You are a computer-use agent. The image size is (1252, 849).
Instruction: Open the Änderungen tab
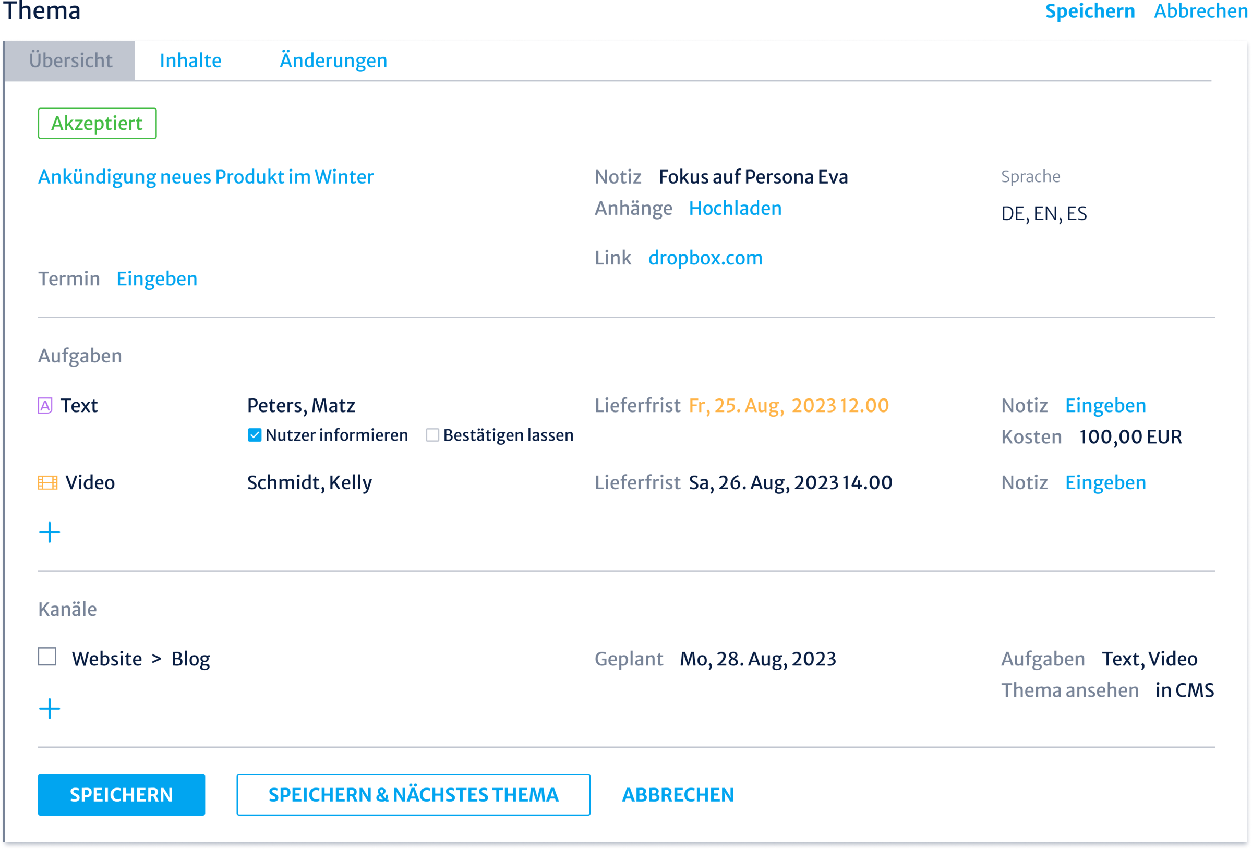[333, 60]
